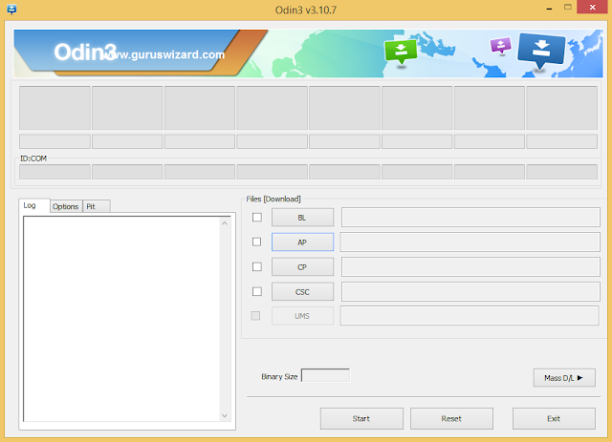Click the log scrollbar down arrow

coord(225,415)
